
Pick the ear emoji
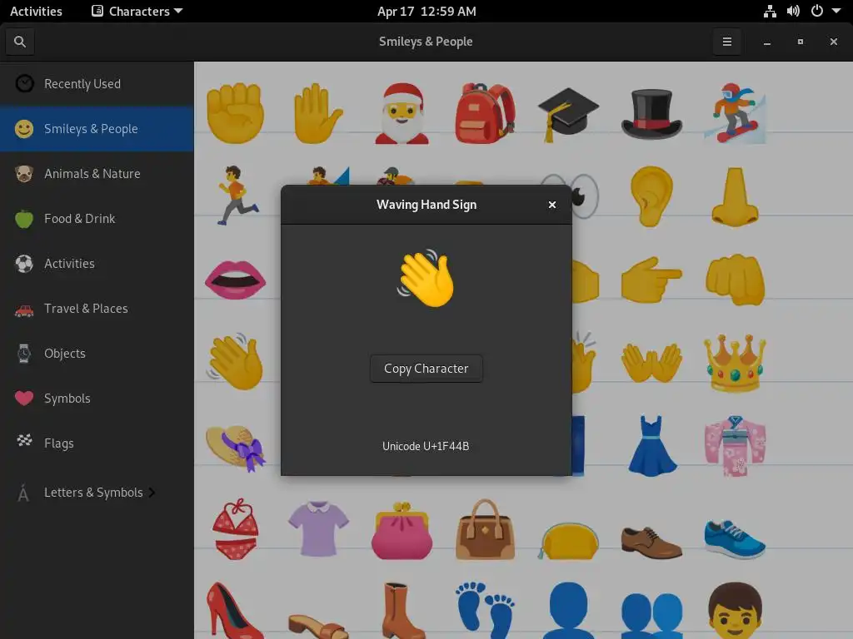pos(651,196)
